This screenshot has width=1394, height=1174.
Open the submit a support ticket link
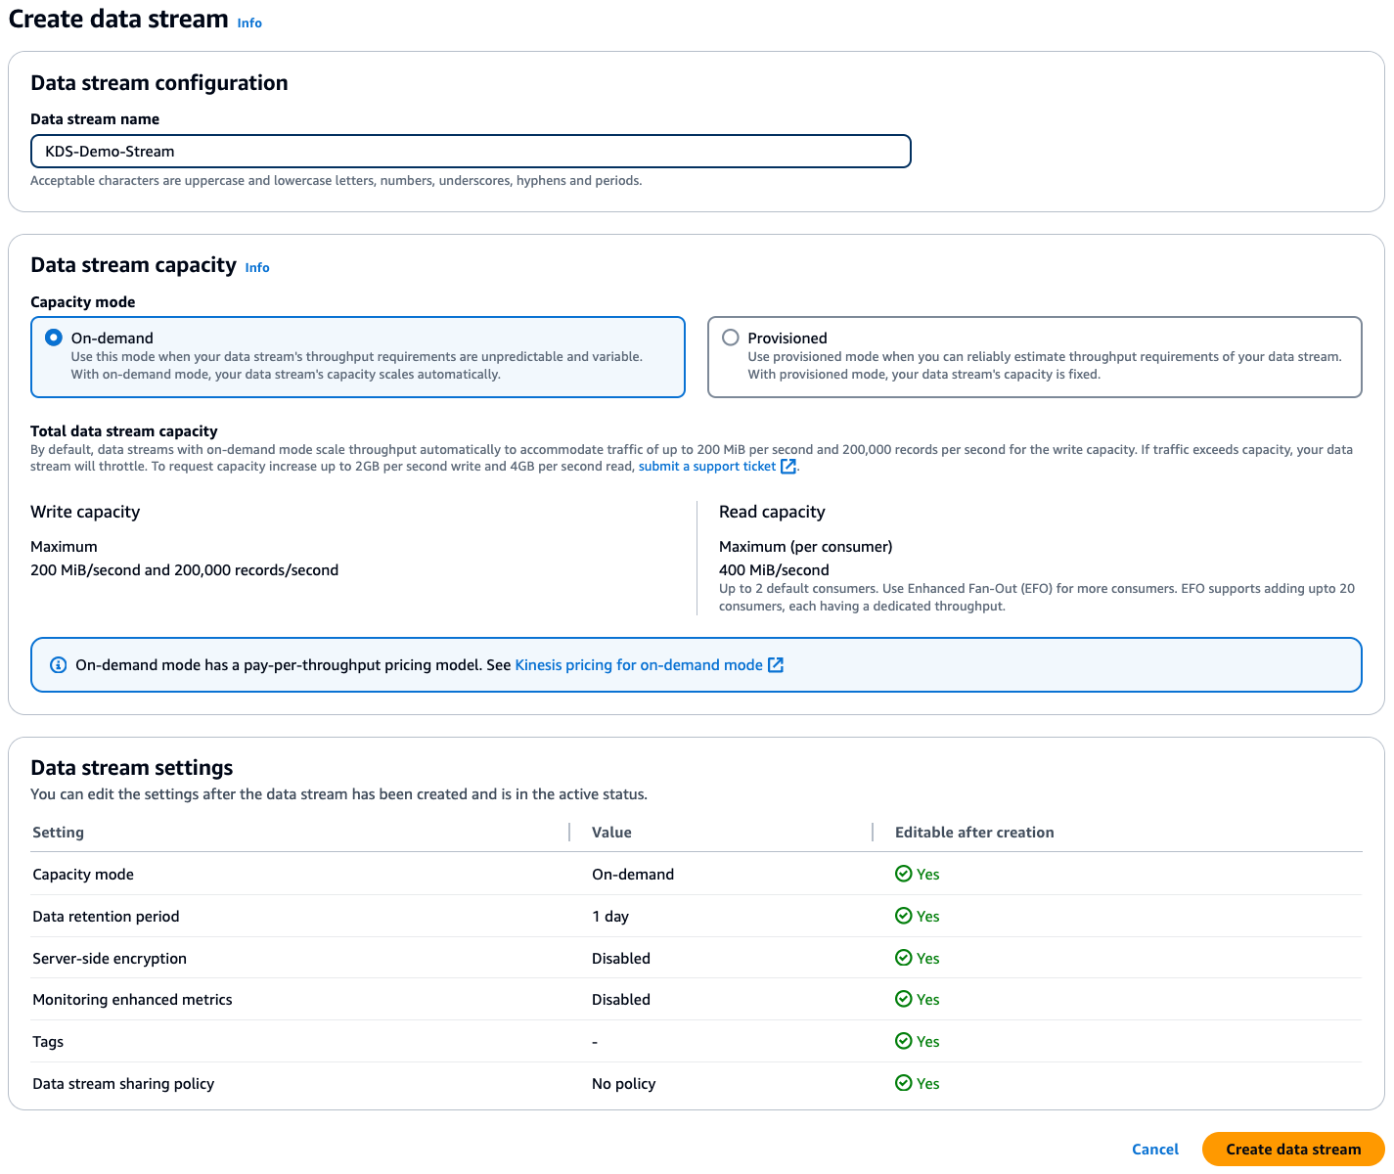[x=707, y=467]
